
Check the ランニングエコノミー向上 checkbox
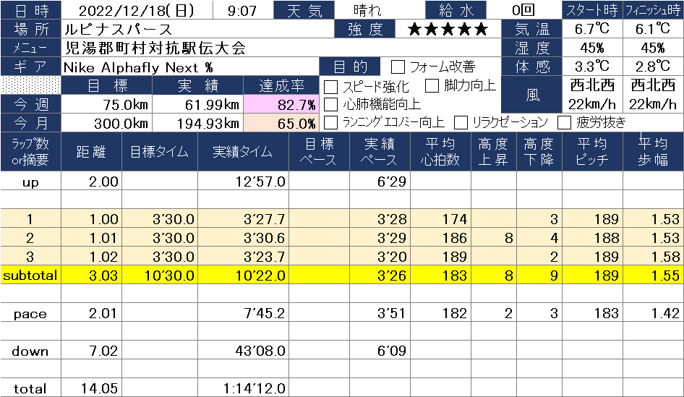330,122
